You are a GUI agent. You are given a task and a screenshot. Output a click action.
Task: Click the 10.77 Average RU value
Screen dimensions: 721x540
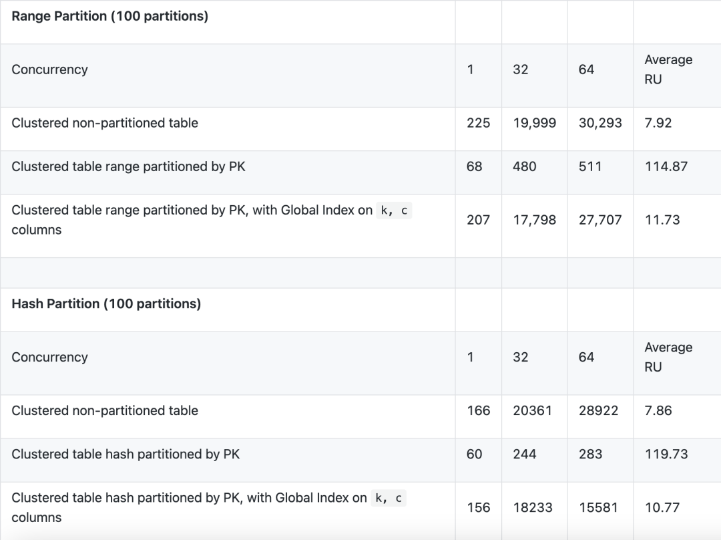[x=662, y=508]
